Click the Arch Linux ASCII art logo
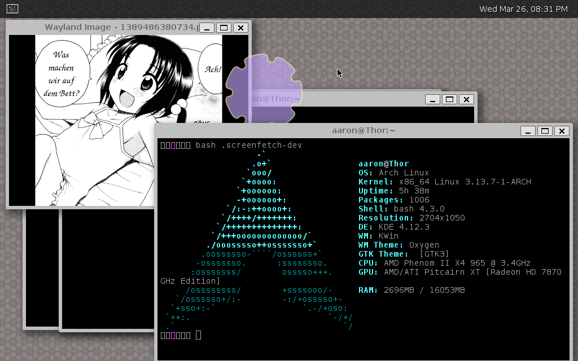This screenshot has width=578, height=361. click(x=260, y=240)
